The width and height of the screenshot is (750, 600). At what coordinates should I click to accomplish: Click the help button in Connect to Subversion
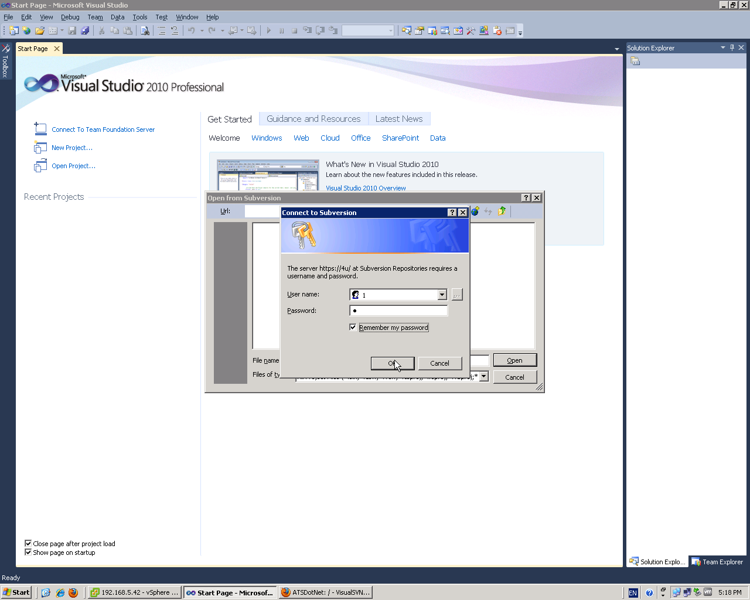(452, 212)
